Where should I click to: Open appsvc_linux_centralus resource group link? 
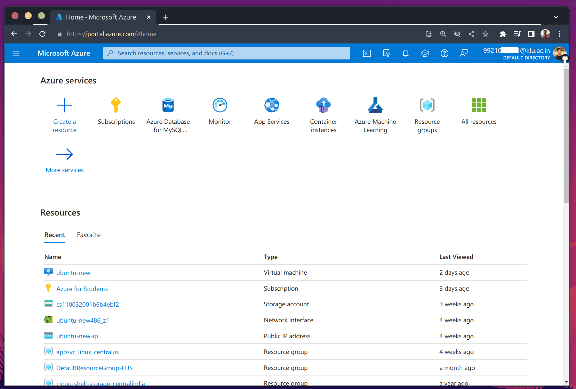[x=88, y=352]
